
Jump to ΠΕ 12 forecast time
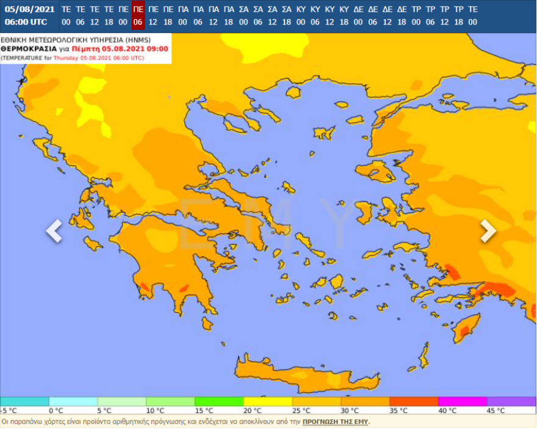tap(153, 16)
